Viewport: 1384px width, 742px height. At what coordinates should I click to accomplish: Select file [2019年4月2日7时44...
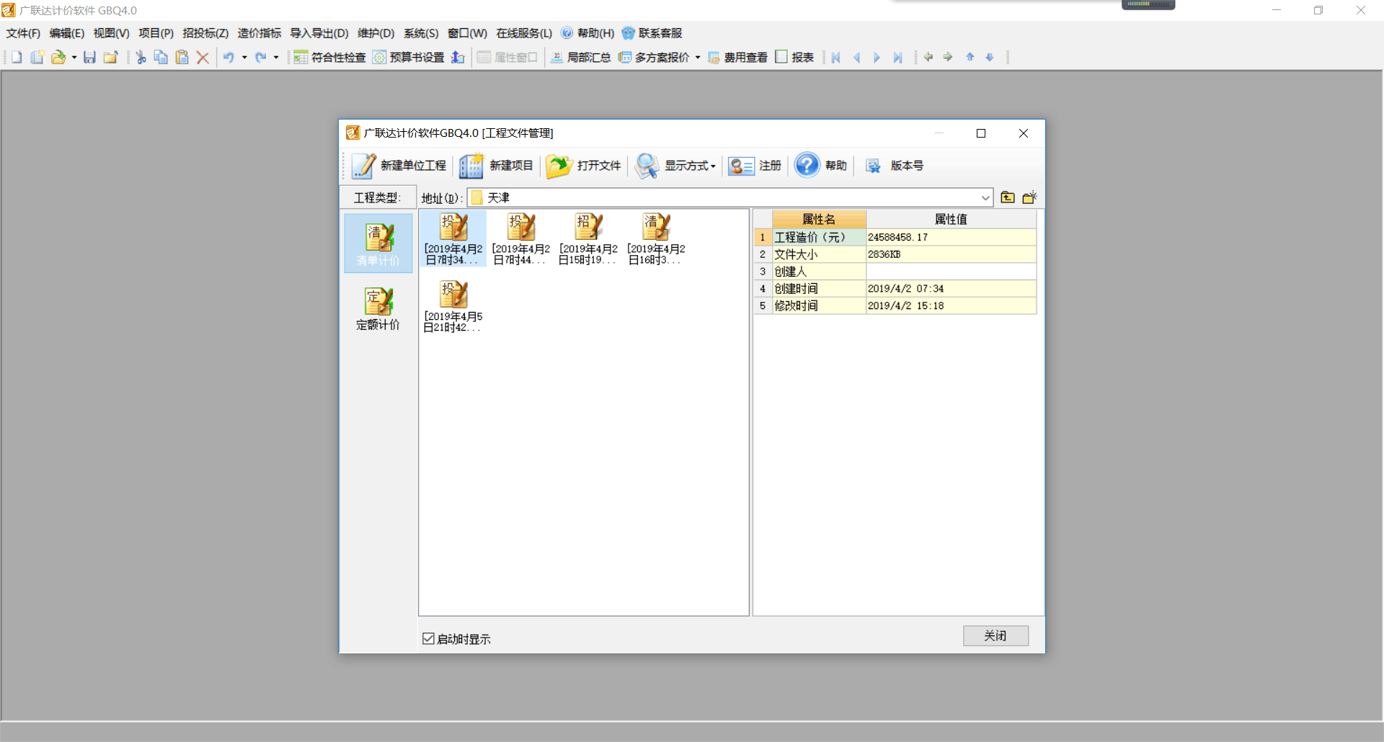[x=520, y=239]
